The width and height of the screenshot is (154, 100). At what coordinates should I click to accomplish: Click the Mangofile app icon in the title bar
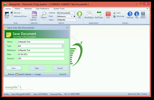tap(5, 4)
